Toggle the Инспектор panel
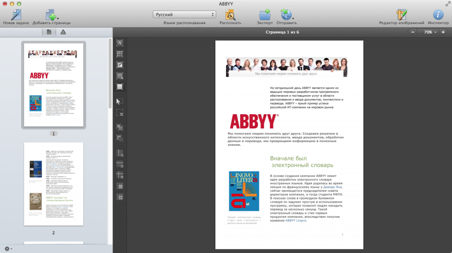452x253 pixels. 438,14
